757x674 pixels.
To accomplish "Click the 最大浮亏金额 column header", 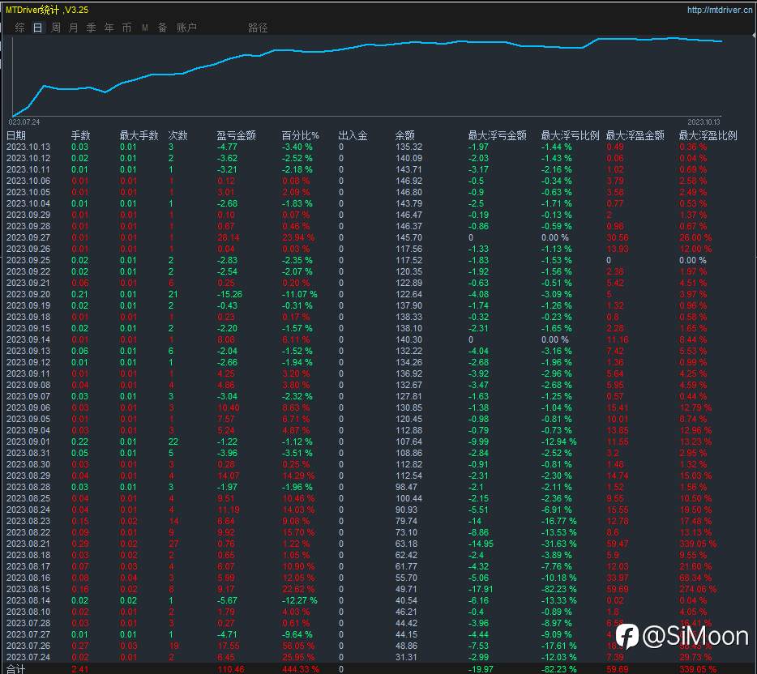I will coord(498,135).
